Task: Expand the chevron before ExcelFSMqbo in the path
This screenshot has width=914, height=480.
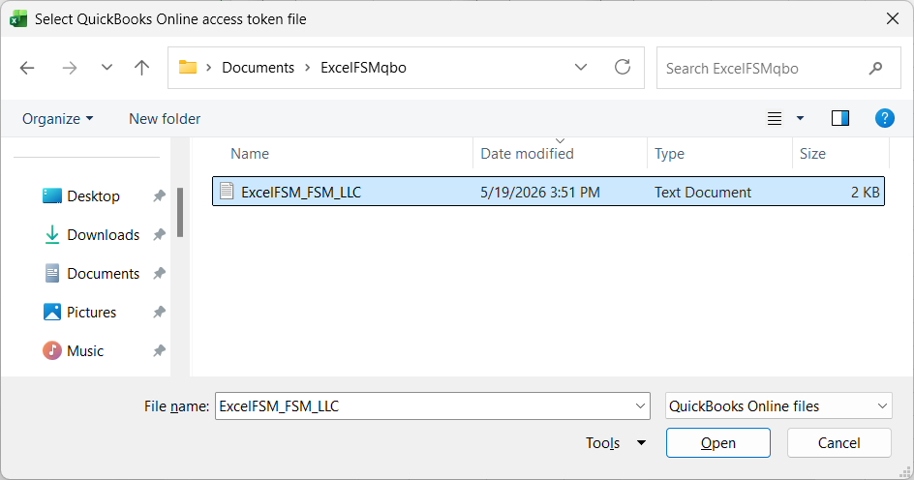Action: pyautogui.click(x=308, y=68)
